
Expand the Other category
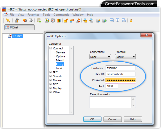(50, 92)
